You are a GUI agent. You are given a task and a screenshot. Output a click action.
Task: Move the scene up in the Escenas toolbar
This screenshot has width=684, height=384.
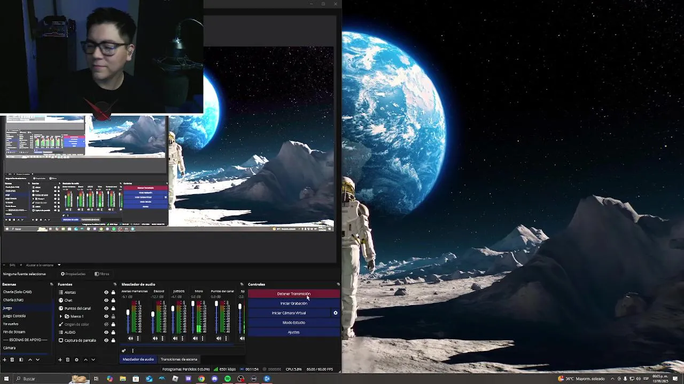point(30,359)
